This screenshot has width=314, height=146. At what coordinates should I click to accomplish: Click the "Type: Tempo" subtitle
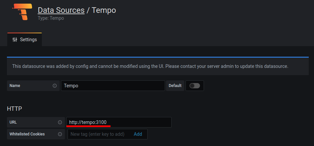coord(51,18)
